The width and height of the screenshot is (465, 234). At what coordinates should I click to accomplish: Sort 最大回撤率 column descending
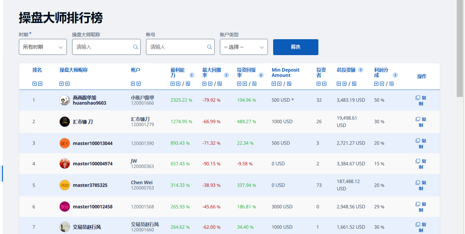(204, 84)
